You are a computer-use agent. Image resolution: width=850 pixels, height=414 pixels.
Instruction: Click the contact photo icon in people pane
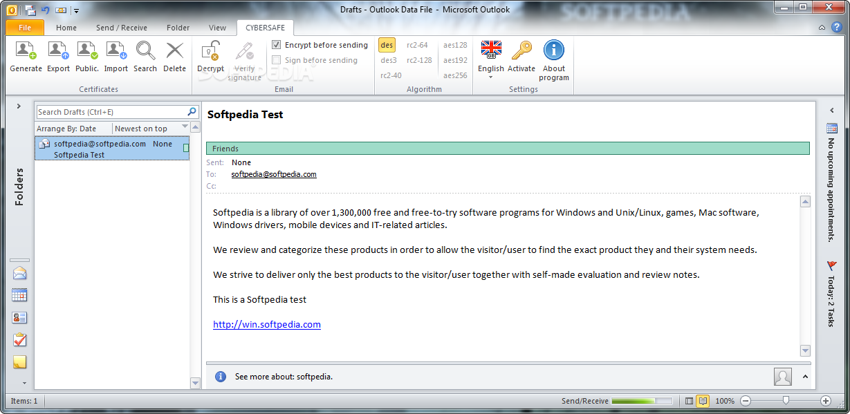tap(783, 377)
